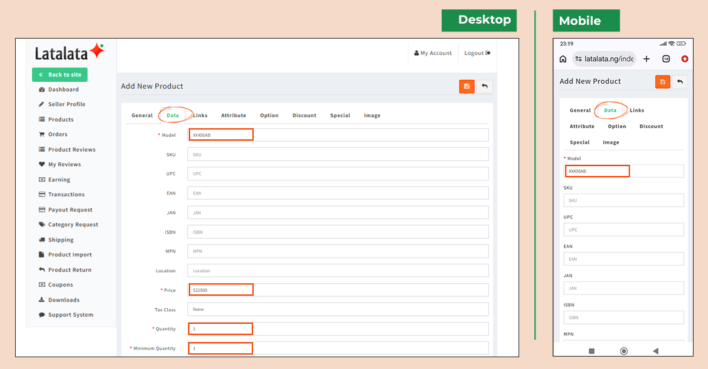Screen dimensions: 708x369
Task: Click the Logout link
Action: point(477,53)
